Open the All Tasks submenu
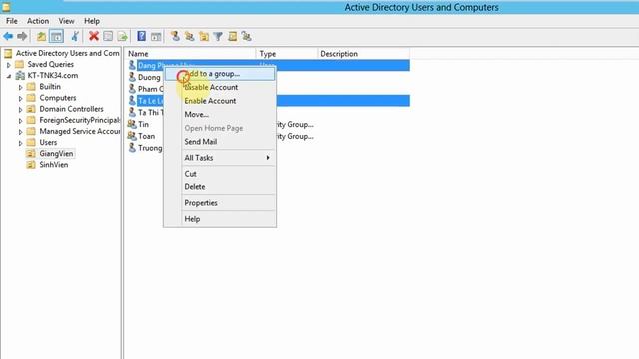639x359 pixels. 220,158
